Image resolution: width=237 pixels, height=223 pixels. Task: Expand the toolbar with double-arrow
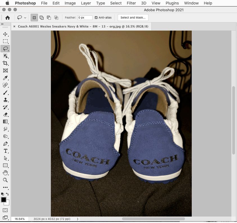tap(2, 24)
